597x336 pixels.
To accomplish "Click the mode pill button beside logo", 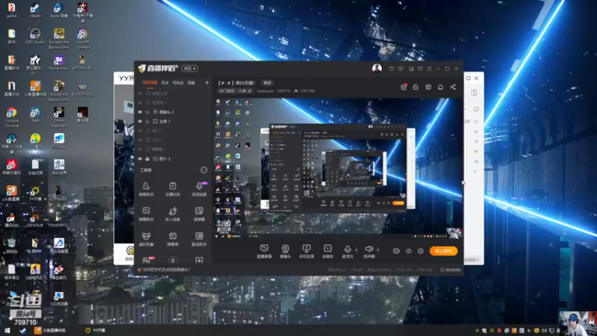I will click(x=190, y=69).
